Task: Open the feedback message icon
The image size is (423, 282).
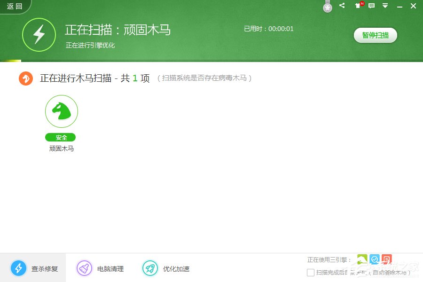Action: pos(371,6)
